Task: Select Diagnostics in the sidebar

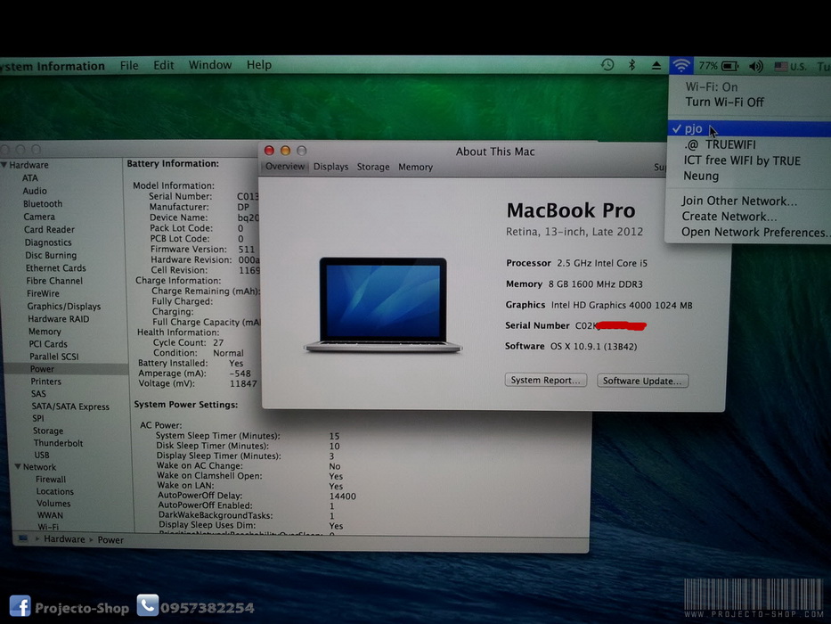Action: 48,242
